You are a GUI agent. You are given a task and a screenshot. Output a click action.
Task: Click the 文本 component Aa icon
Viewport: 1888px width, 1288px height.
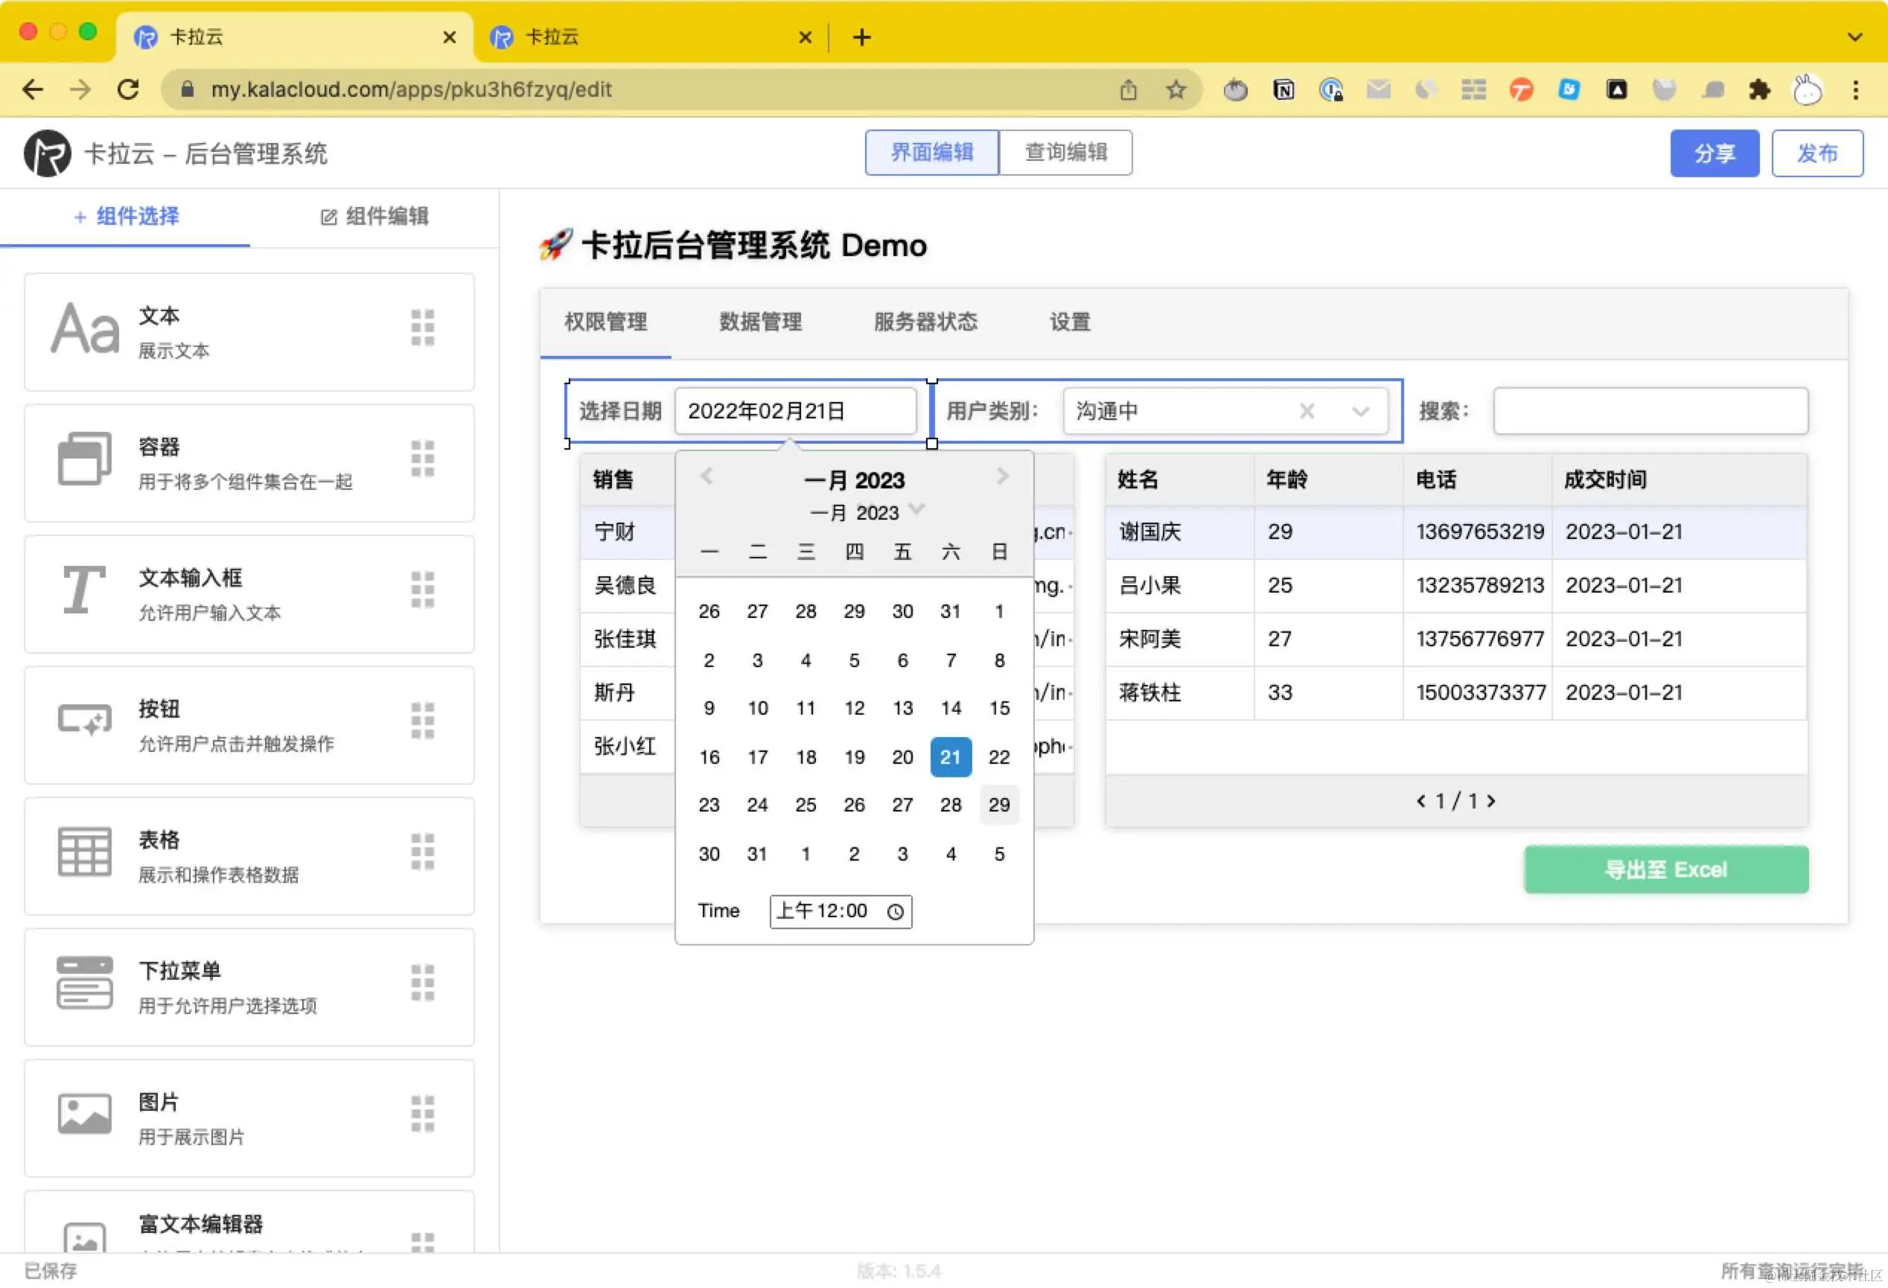click(84, 329)
